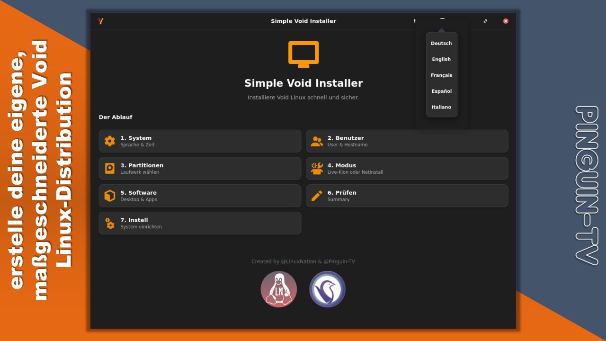Click the disk icon of step 3 Partitionen

(x=110, y=168)
